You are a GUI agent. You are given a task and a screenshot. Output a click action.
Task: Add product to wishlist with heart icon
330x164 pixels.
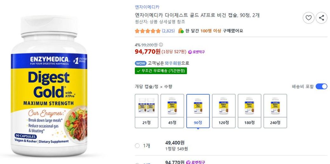tap(308, 18)
